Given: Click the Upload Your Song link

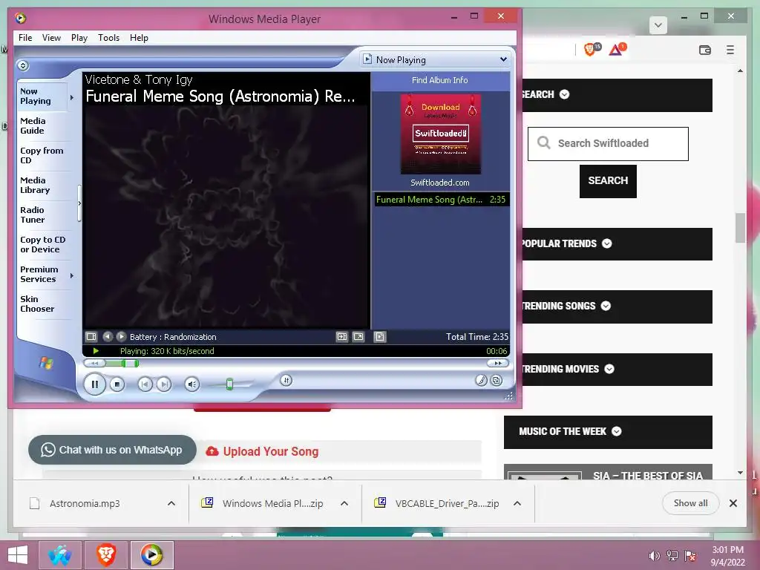Looking at the screenshot, I should [x=262, y=452].
